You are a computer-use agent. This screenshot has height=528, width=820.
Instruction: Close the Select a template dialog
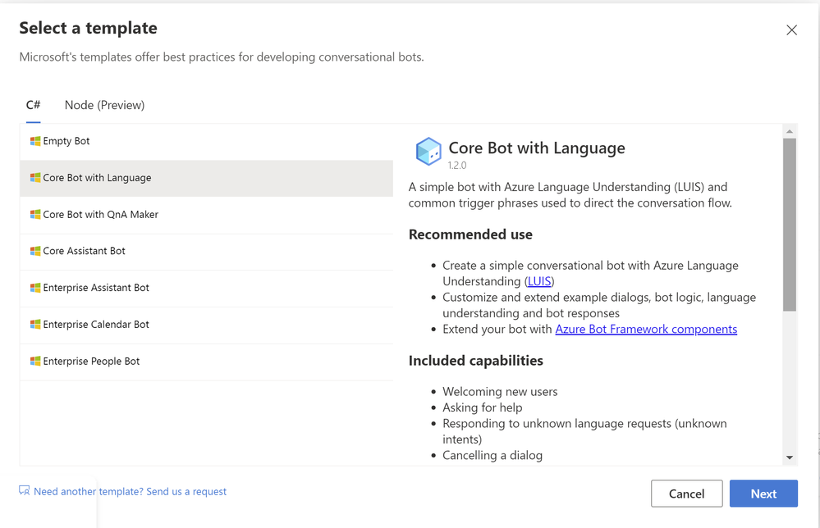coord(791,30)
